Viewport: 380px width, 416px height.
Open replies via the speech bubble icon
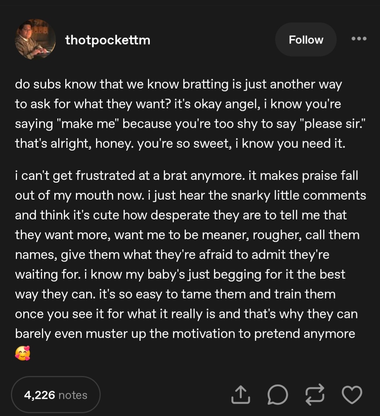tap(277, 395)
